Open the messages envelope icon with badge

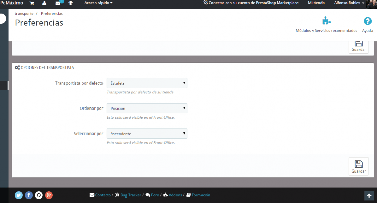tap(58, 3)
